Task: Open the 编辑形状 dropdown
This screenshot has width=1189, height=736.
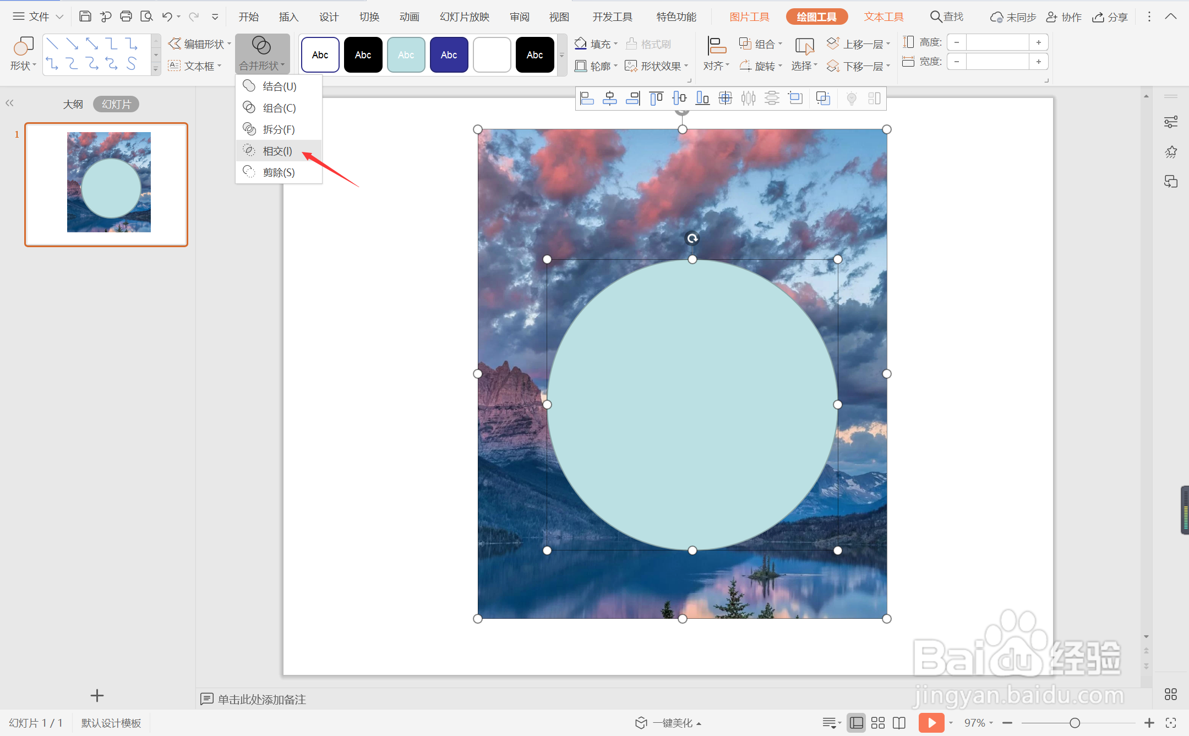Action: [199, 43]
